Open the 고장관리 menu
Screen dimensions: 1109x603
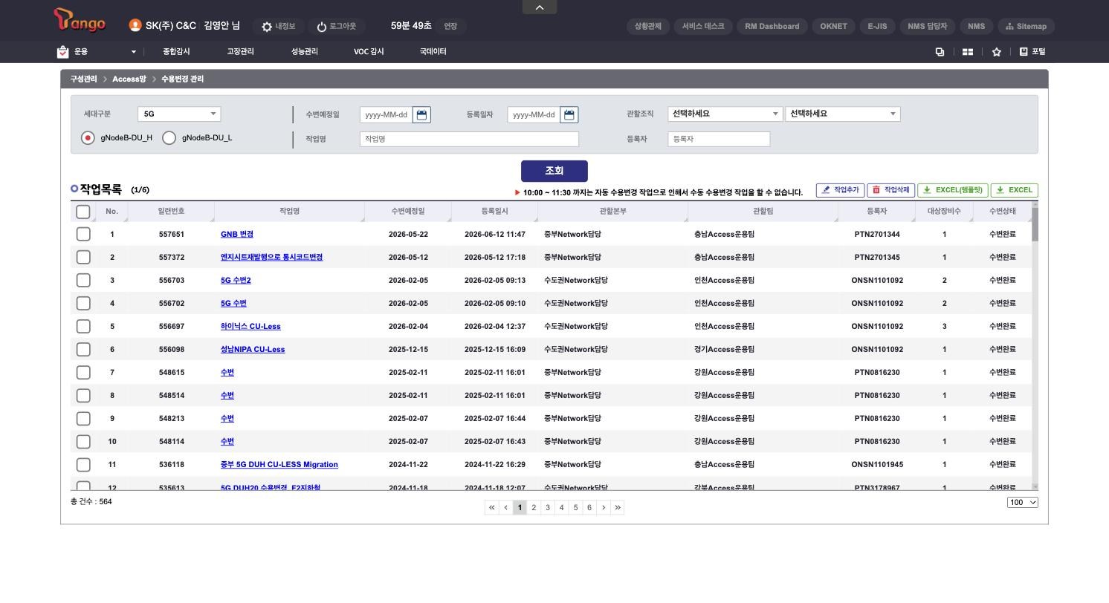click(240, 52)
